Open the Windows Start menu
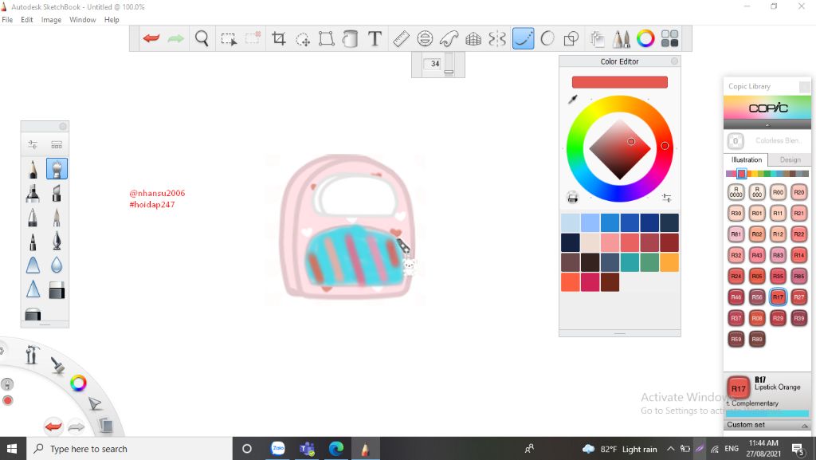 click(11, 449)
